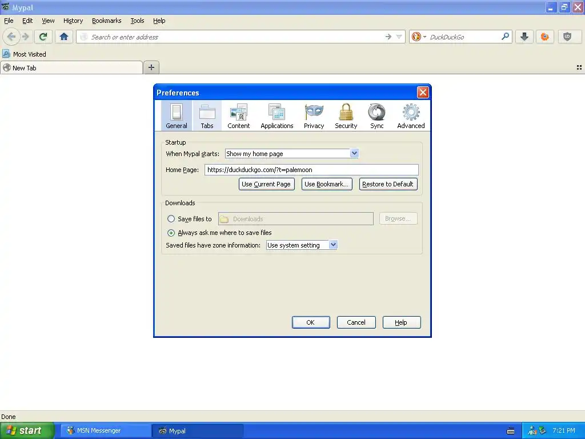Click the Mypal taskbar button
Screen dimensions: 585x439
(x=198, y=431)
